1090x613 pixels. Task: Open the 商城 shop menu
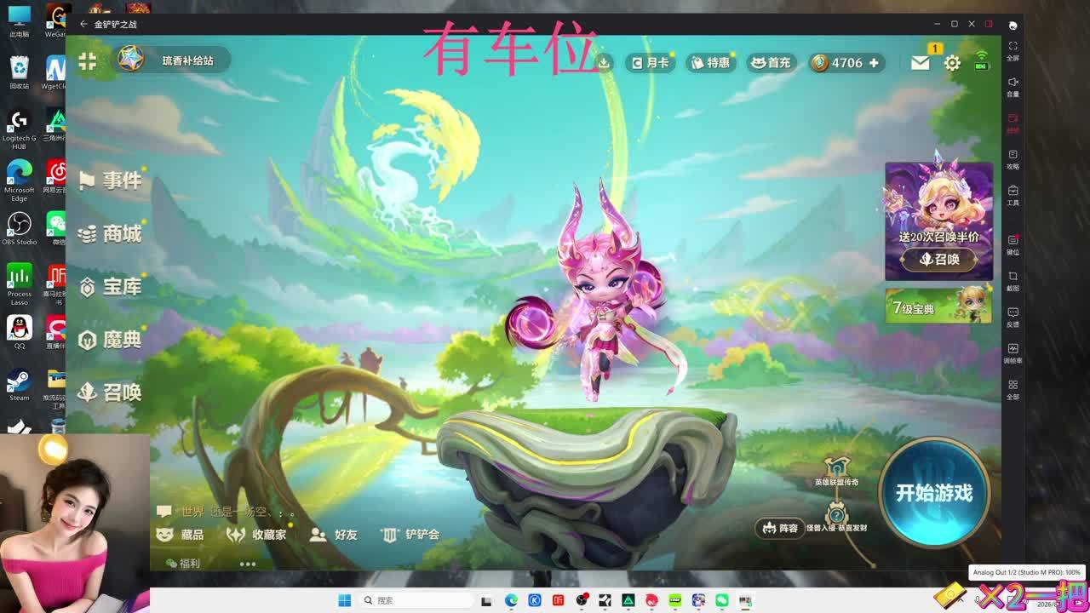110,233
